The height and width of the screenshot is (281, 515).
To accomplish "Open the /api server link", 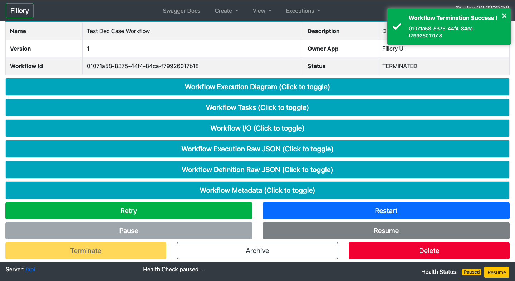I will pyautogui.click(x=30, y=269).
